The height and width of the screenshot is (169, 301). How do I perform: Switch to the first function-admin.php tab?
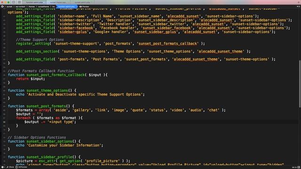[x=34, y=2]
